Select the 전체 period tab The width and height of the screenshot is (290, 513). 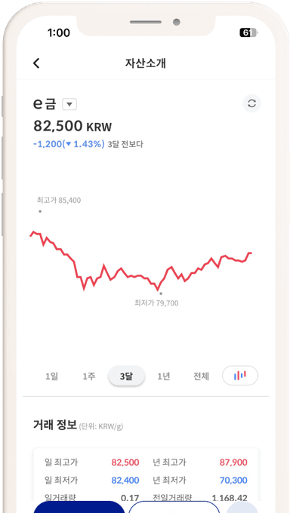coord(201,376)
